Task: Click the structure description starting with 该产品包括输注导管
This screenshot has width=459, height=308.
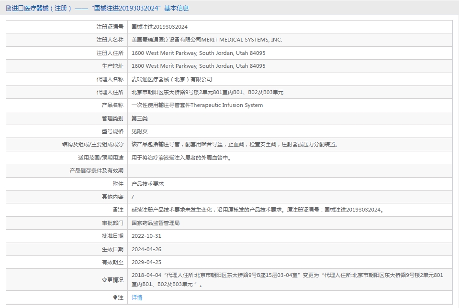Action: (235, 144)
